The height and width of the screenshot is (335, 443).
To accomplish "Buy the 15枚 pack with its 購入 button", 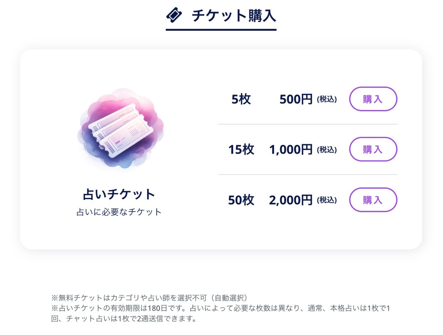I will [x=373, y=149].
